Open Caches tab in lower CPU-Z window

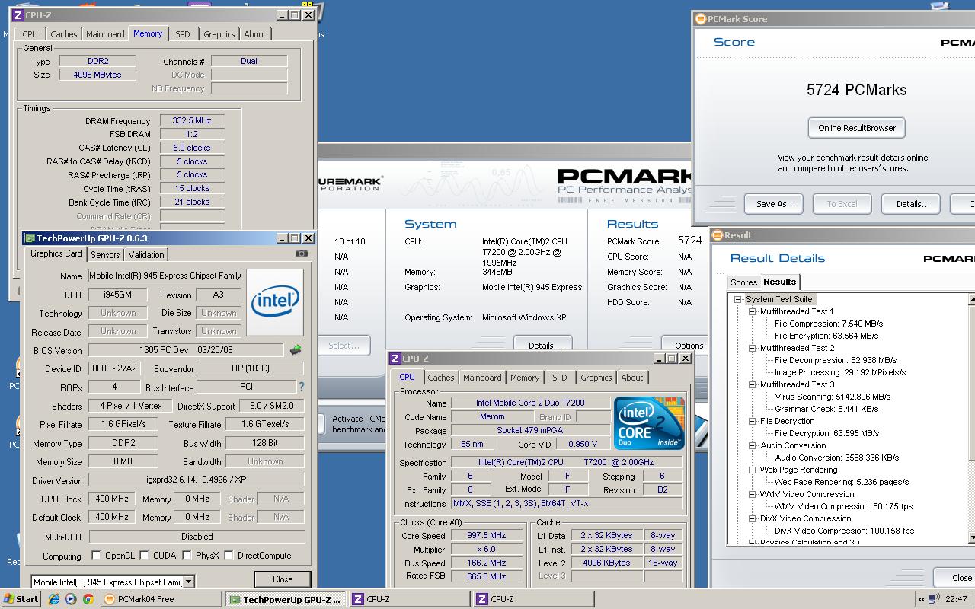440,378
